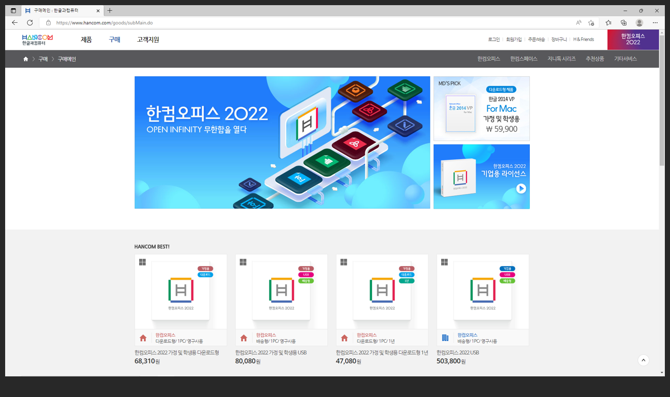Open the Favorites list icon

pos(609,23)
